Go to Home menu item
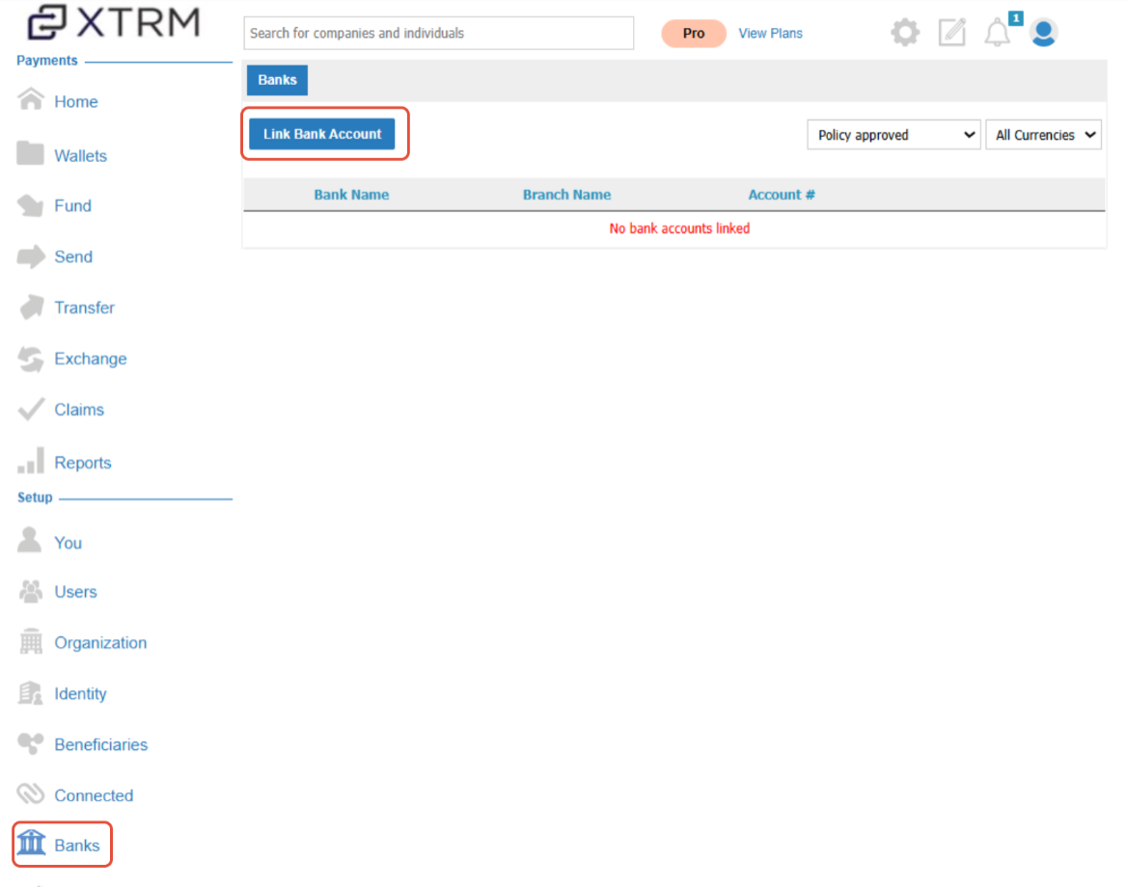The height and width of the screenshot is (887, 1127). click(x=76, y=102)
